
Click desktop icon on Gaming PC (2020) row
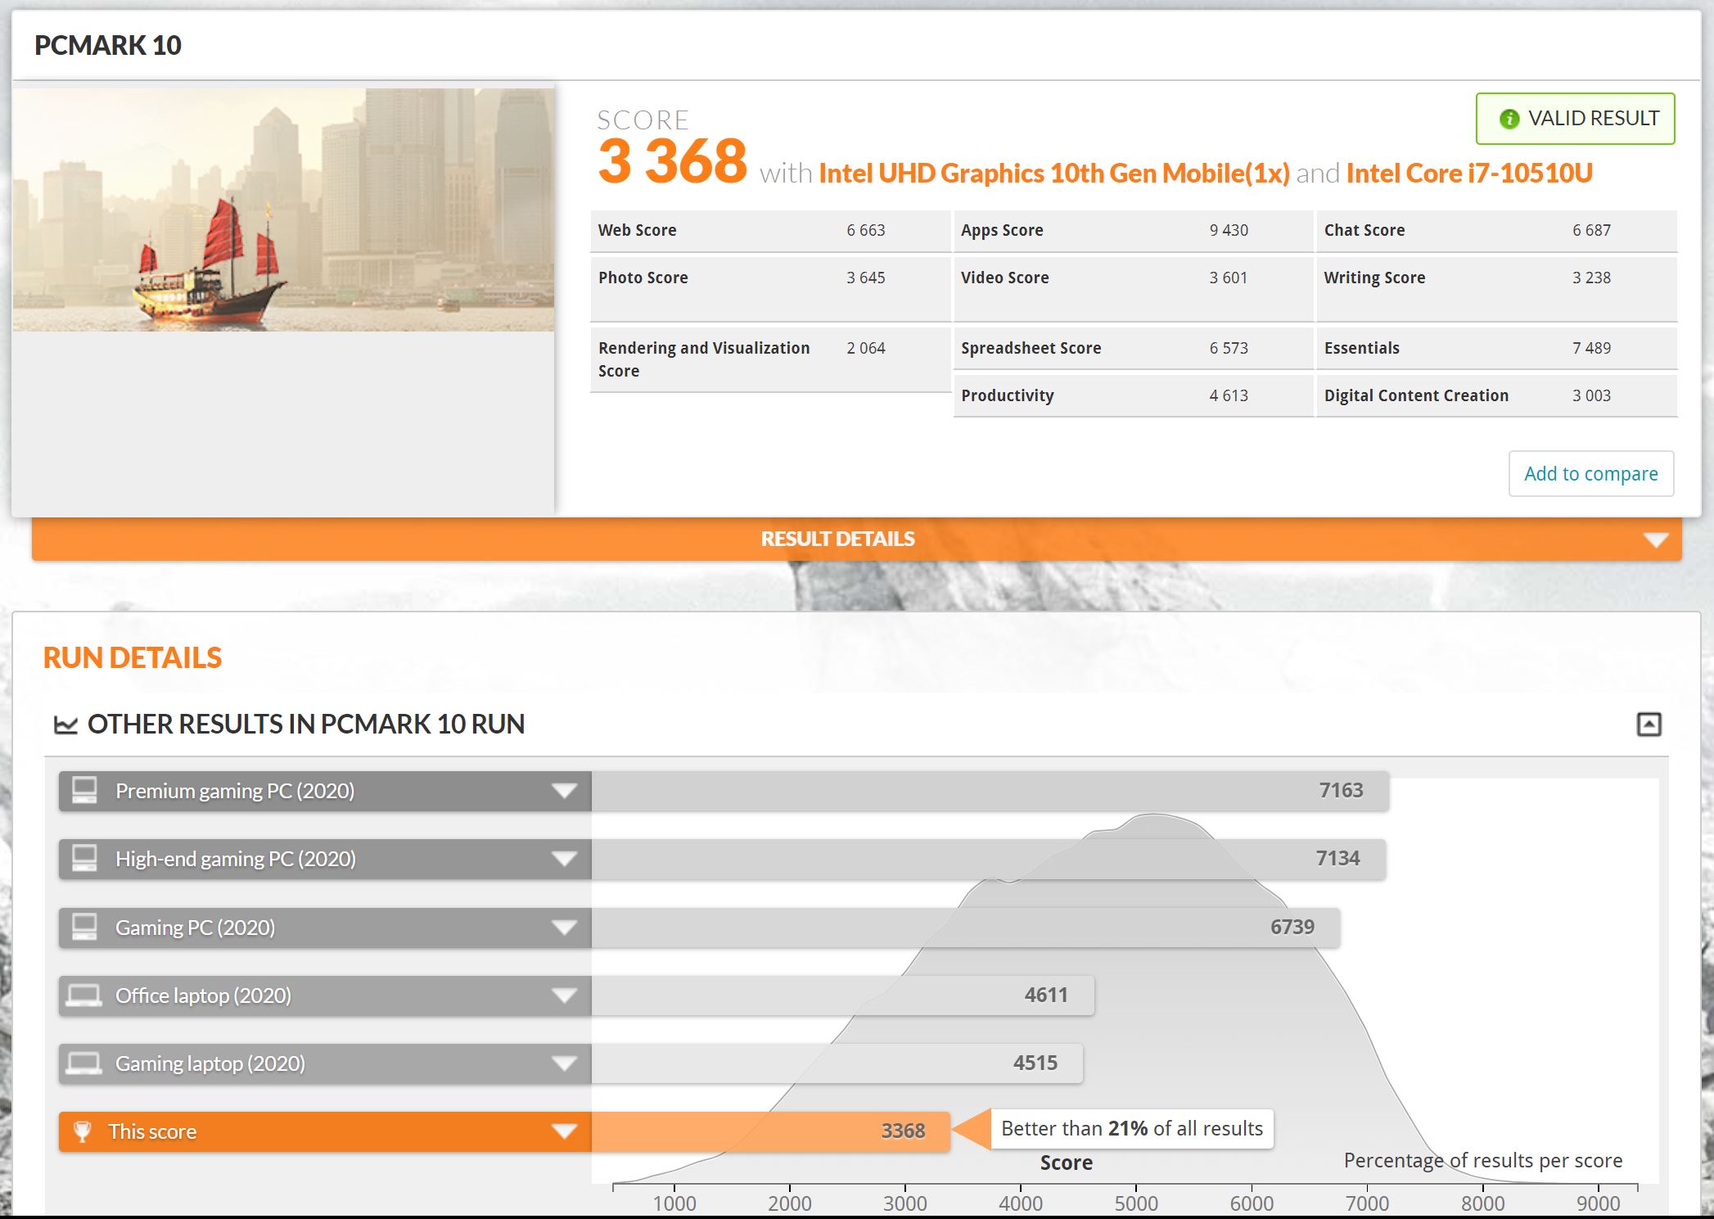pyautogui.click(x=83, y=927)
